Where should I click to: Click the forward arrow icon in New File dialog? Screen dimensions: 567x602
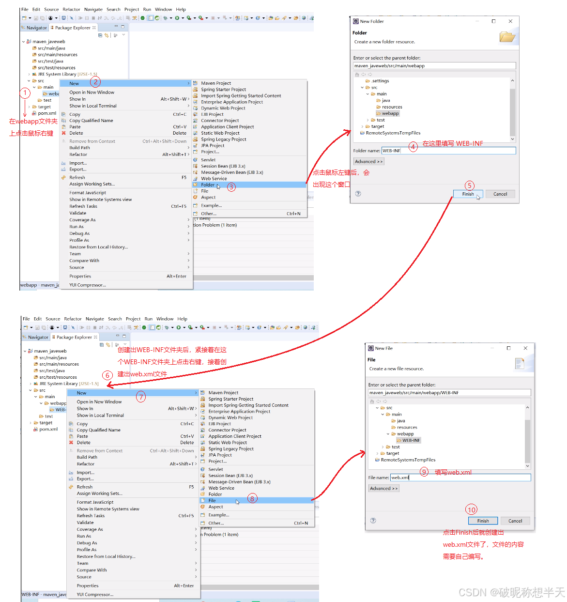[385, 401]
